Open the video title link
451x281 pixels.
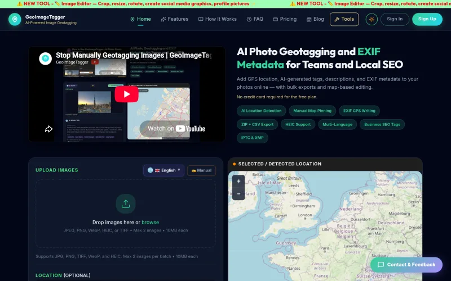pos(134,55)
